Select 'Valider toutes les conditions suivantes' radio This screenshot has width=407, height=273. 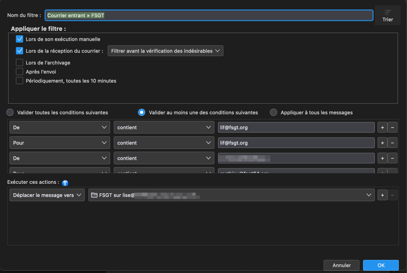tap(10, 112)
